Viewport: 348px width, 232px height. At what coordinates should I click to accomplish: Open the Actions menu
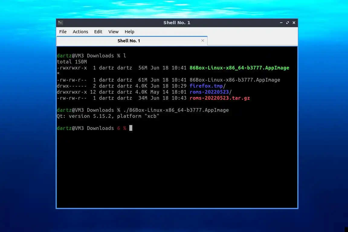pos(80,32)
